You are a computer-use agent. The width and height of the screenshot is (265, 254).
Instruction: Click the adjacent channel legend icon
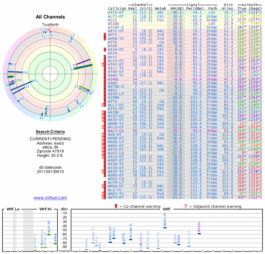pos(186,206)
